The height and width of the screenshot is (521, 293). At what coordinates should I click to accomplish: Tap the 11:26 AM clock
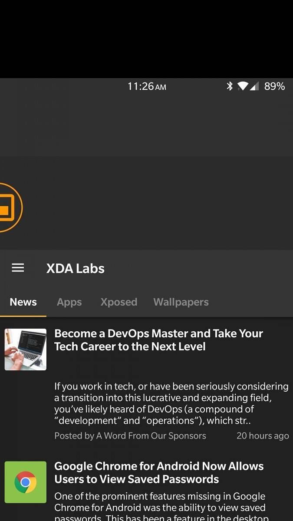tap(147, 86)
